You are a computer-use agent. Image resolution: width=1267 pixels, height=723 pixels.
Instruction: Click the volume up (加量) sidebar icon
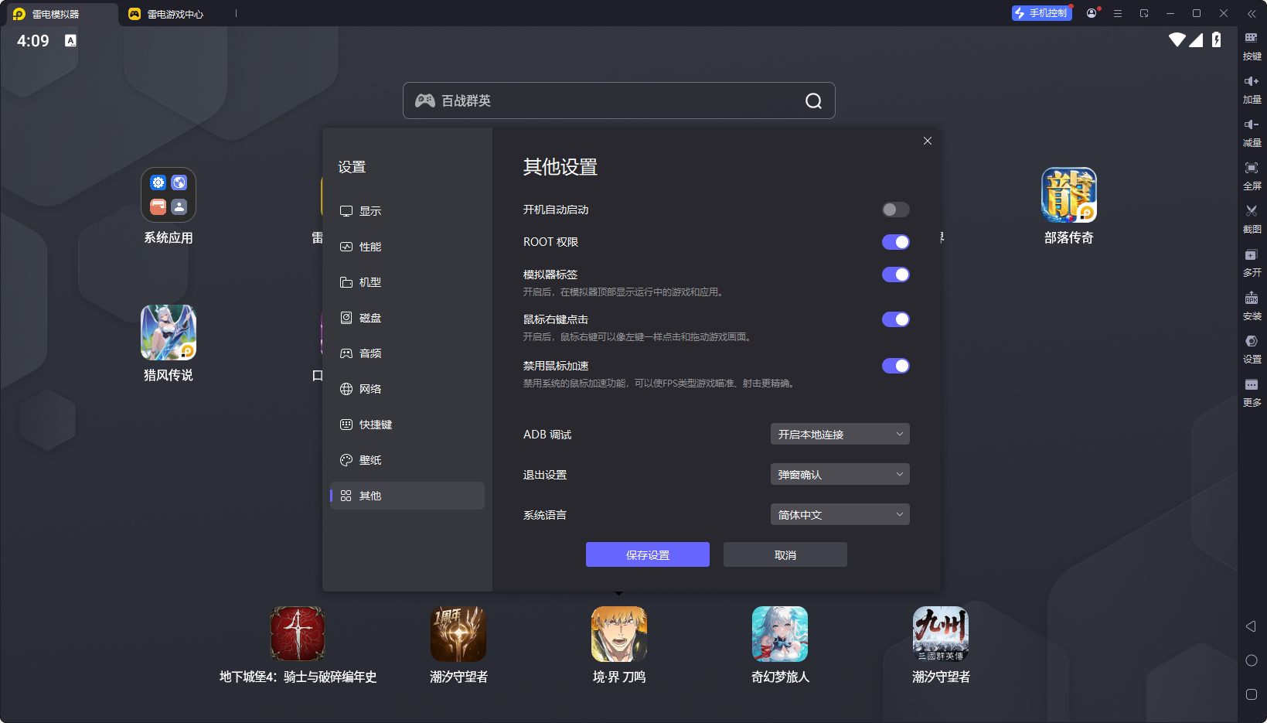coord(1252,88)
